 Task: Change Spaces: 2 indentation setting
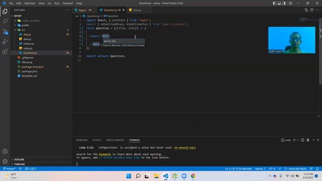click(260, 168)
